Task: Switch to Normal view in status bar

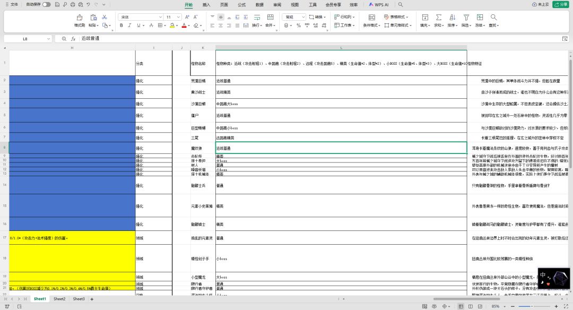Action: tap(461, 306)
